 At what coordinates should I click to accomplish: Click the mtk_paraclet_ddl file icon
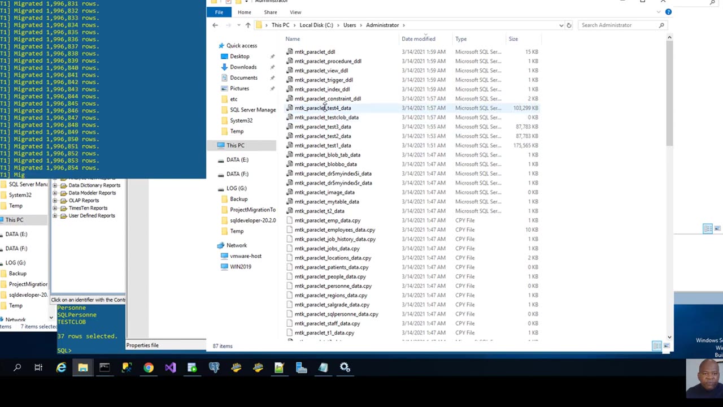[290, 52]
